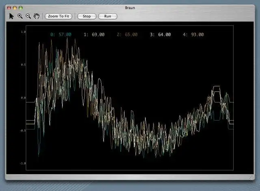Grab the window resize corner handle
Screen dimensions: 260x191
coord(252,177)
